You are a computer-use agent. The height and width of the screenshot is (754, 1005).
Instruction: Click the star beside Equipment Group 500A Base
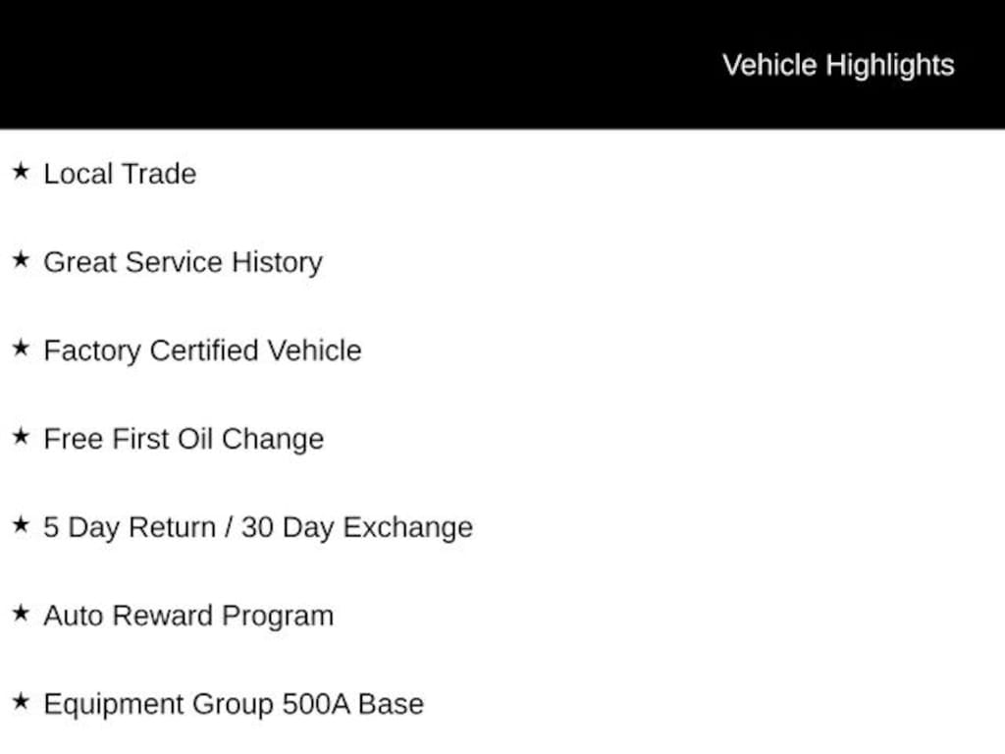(x=21, y=702)
